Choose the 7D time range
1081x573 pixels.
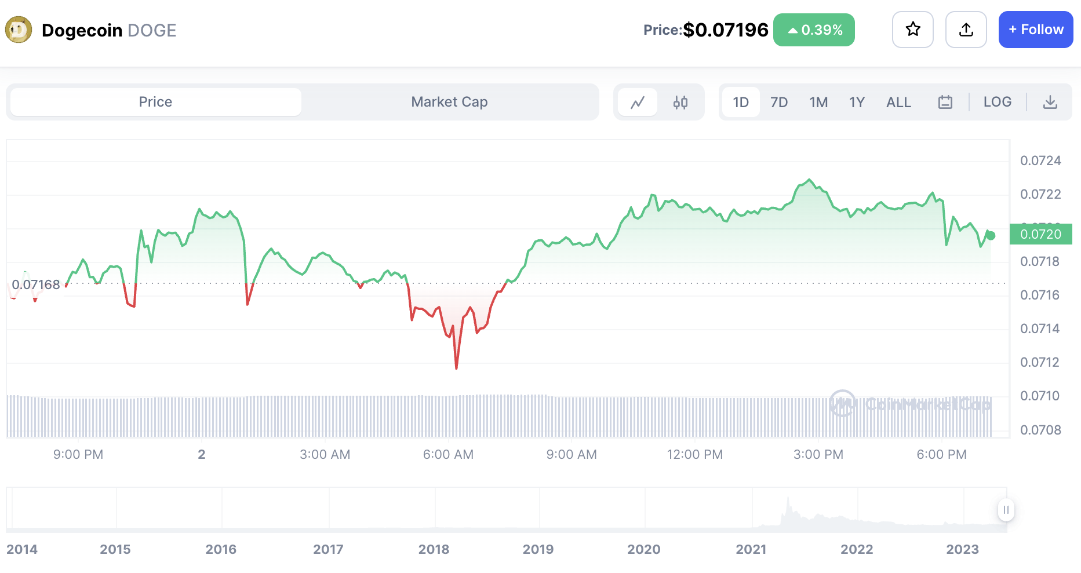point(779,103)
